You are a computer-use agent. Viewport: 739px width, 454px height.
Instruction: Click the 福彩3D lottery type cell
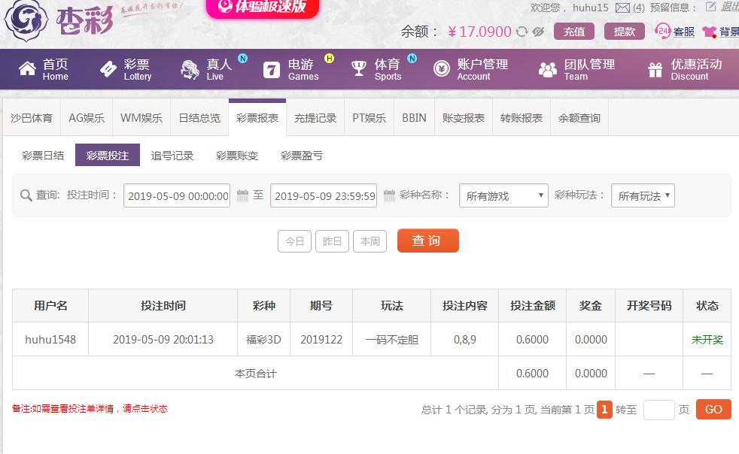263,340
